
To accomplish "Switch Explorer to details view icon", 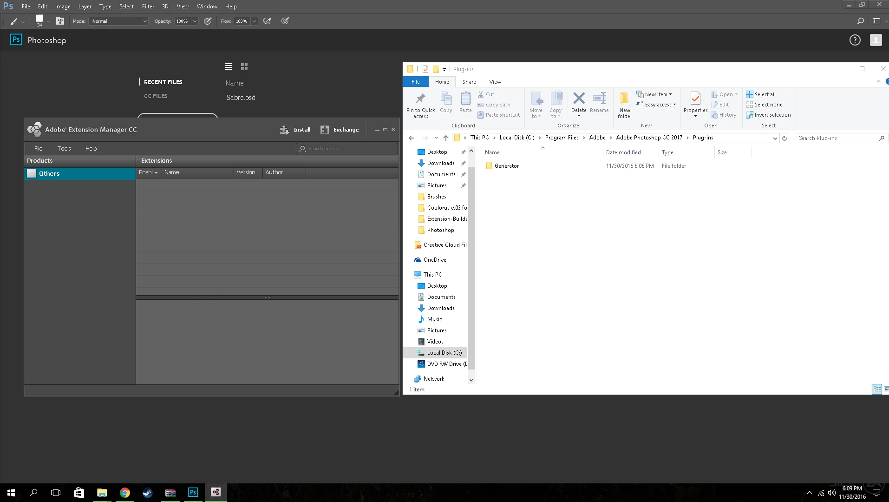I will 877,390.
